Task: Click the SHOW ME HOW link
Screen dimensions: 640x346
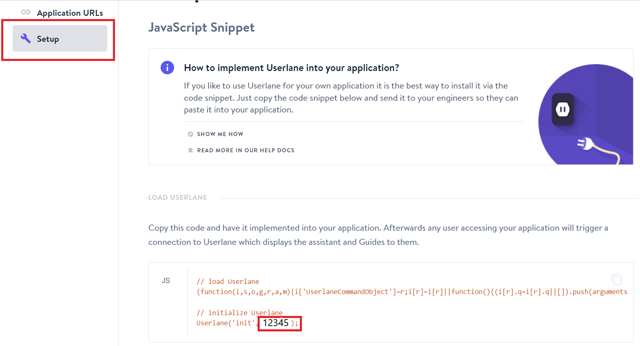Action: pyautogui.click(x=220, y=134)
